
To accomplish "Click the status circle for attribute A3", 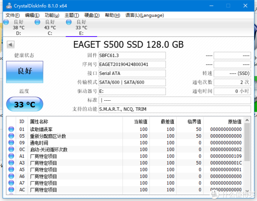I will [x=11, y=163].
